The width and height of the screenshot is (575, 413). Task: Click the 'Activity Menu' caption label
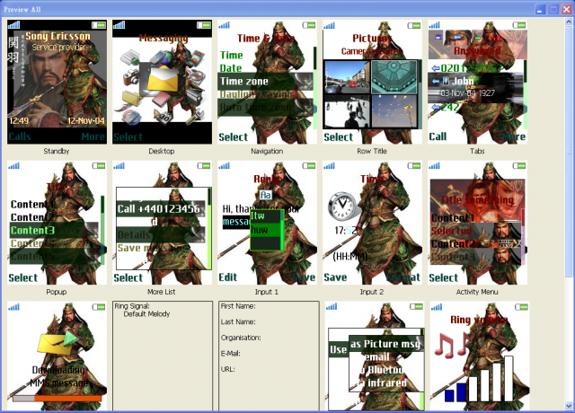(x=477, y=292)
